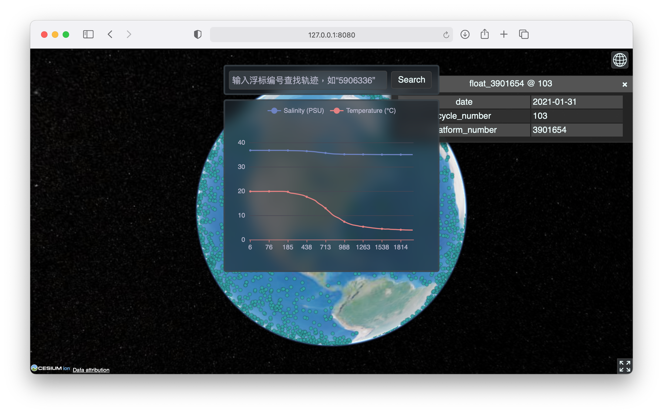Show the tab overview icon
The image size is (663, 414).
523,35
